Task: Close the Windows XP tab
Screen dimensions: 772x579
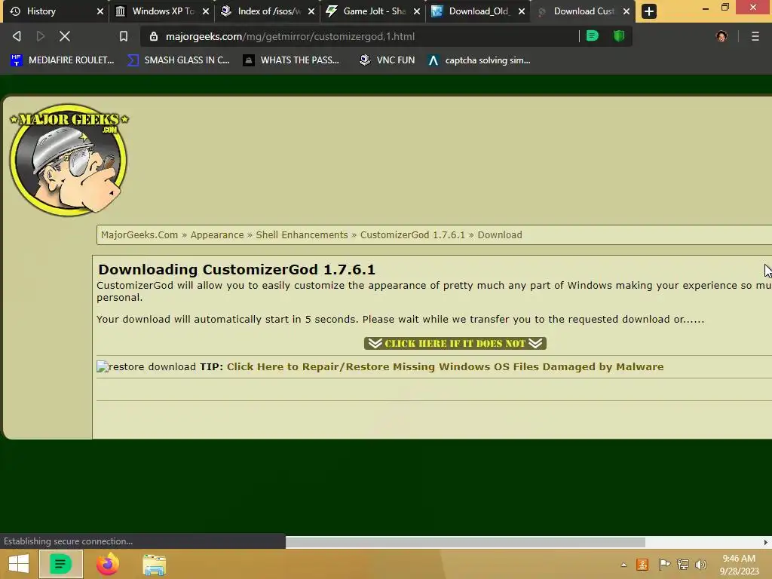Action: [206, 11]
